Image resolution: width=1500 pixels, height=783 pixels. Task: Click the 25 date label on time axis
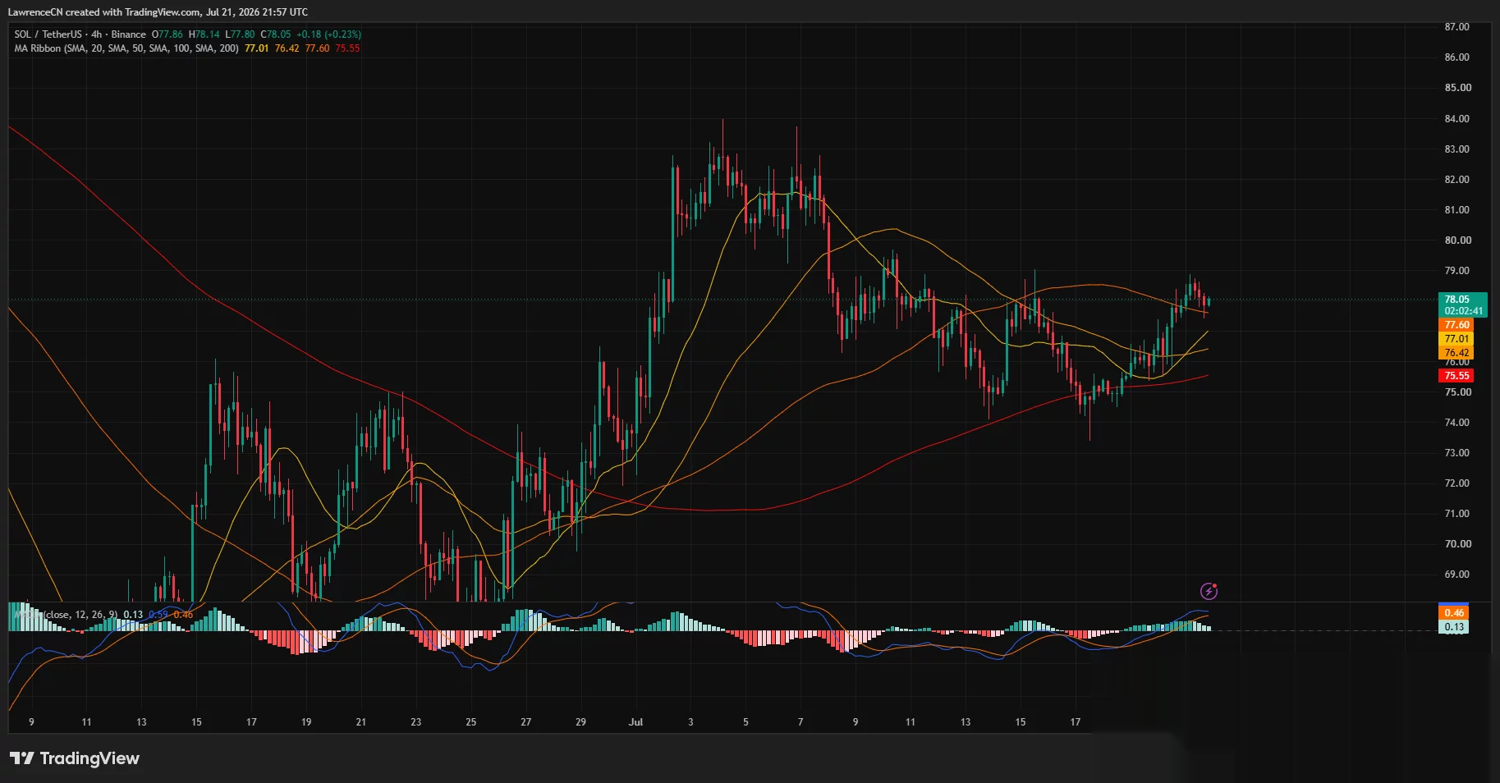471,722
